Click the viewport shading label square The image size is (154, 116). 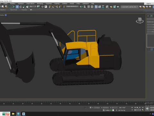coord(6,15)
